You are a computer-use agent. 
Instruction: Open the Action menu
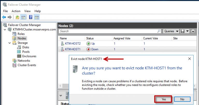(x=16, y=11)
